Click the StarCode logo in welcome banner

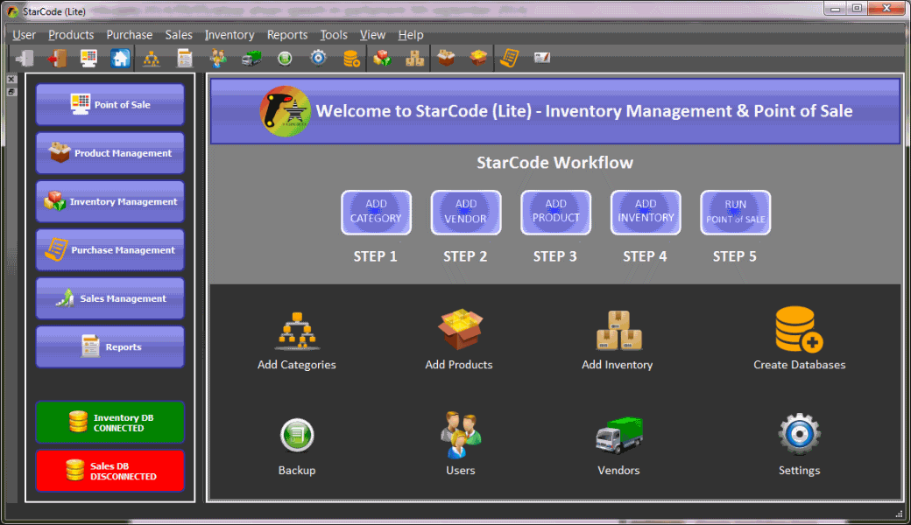(286, 111)
